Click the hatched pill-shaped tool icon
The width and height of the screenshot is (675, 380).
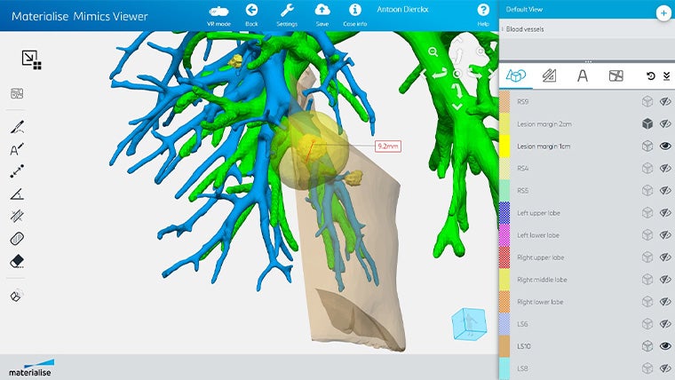point(17,239)
